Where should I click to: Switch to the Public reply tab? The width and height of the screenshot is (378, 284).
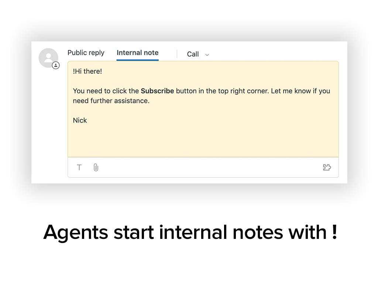click(86, 53)
